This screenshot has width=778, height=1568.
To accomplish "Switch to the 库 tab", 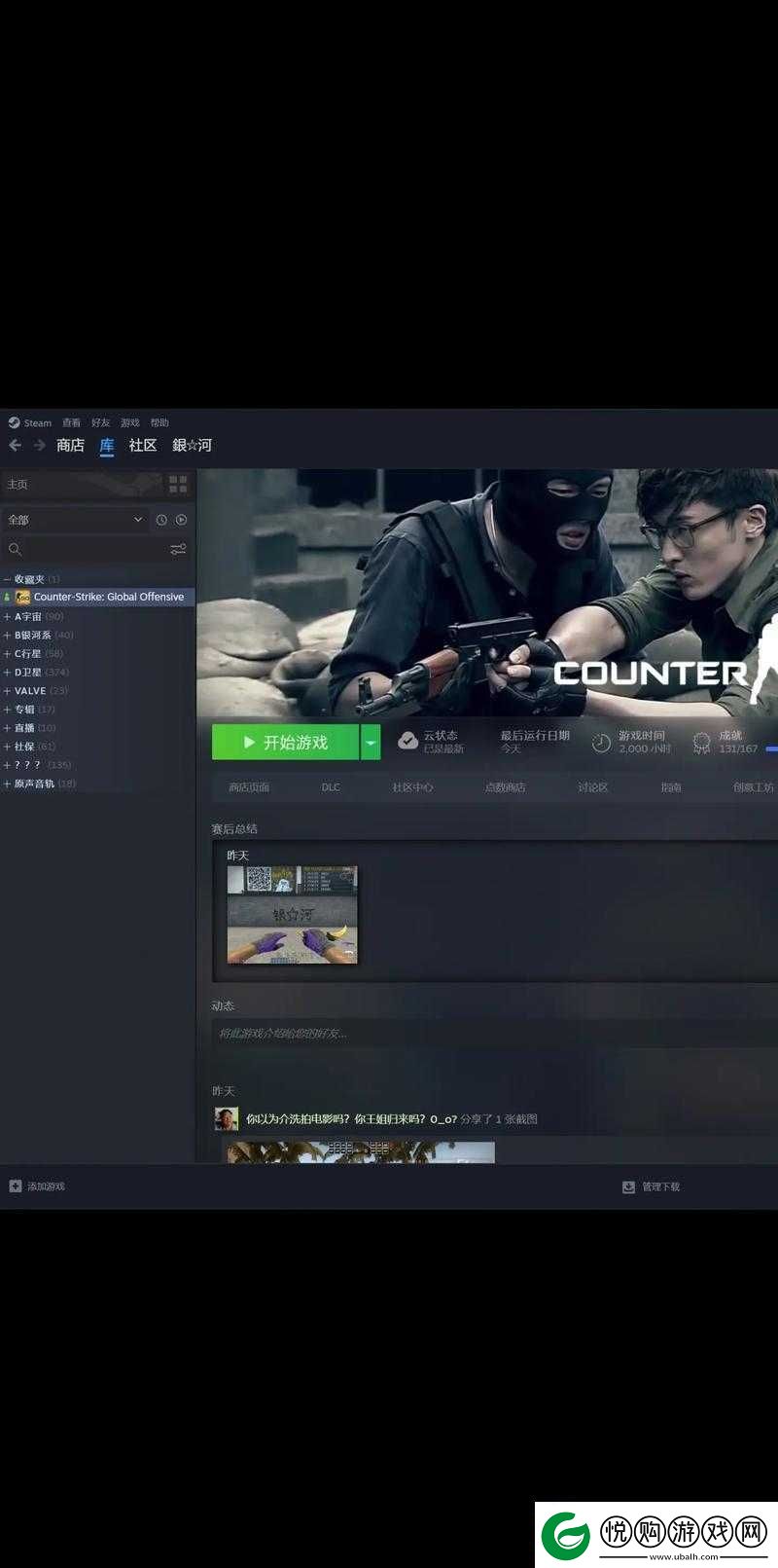I will click(x=107, y=445).
